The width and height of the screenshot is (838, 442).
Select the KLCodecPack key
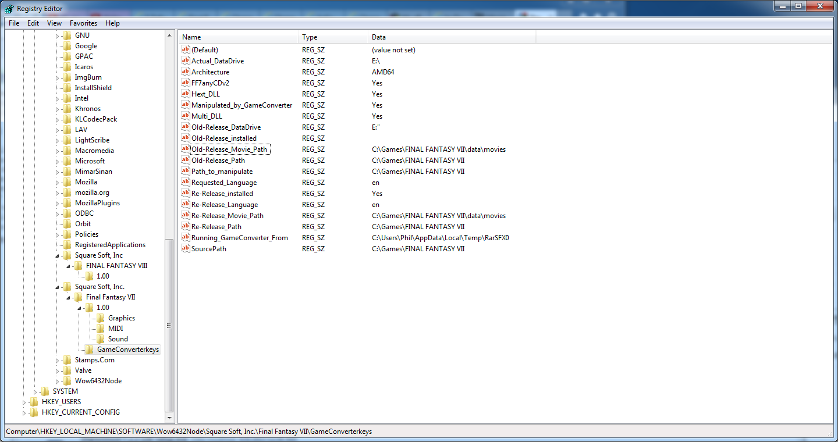click(x=95, y=119)
